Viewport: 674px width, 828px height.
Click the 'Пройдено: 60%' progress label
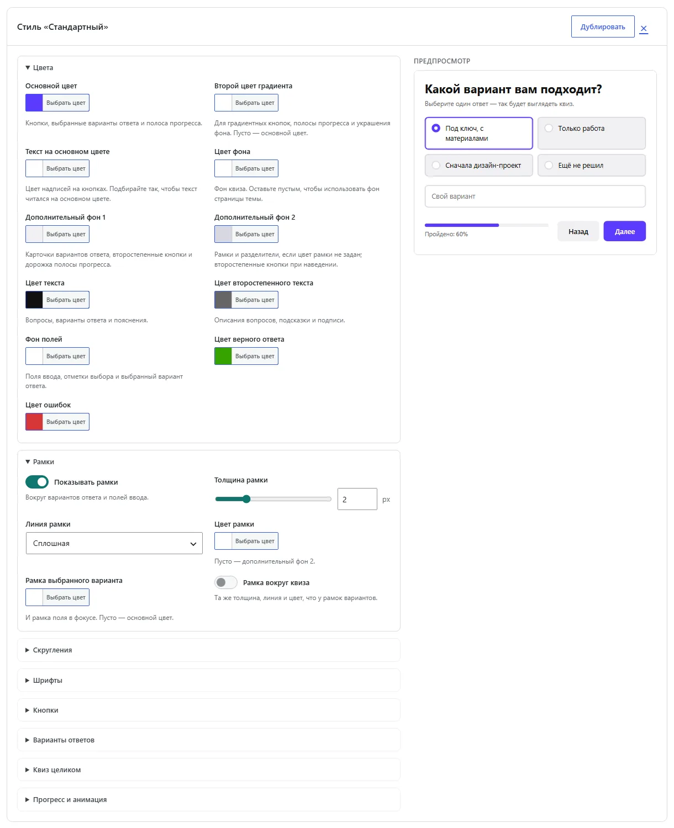pyautogui.click(x=446, y=234)
